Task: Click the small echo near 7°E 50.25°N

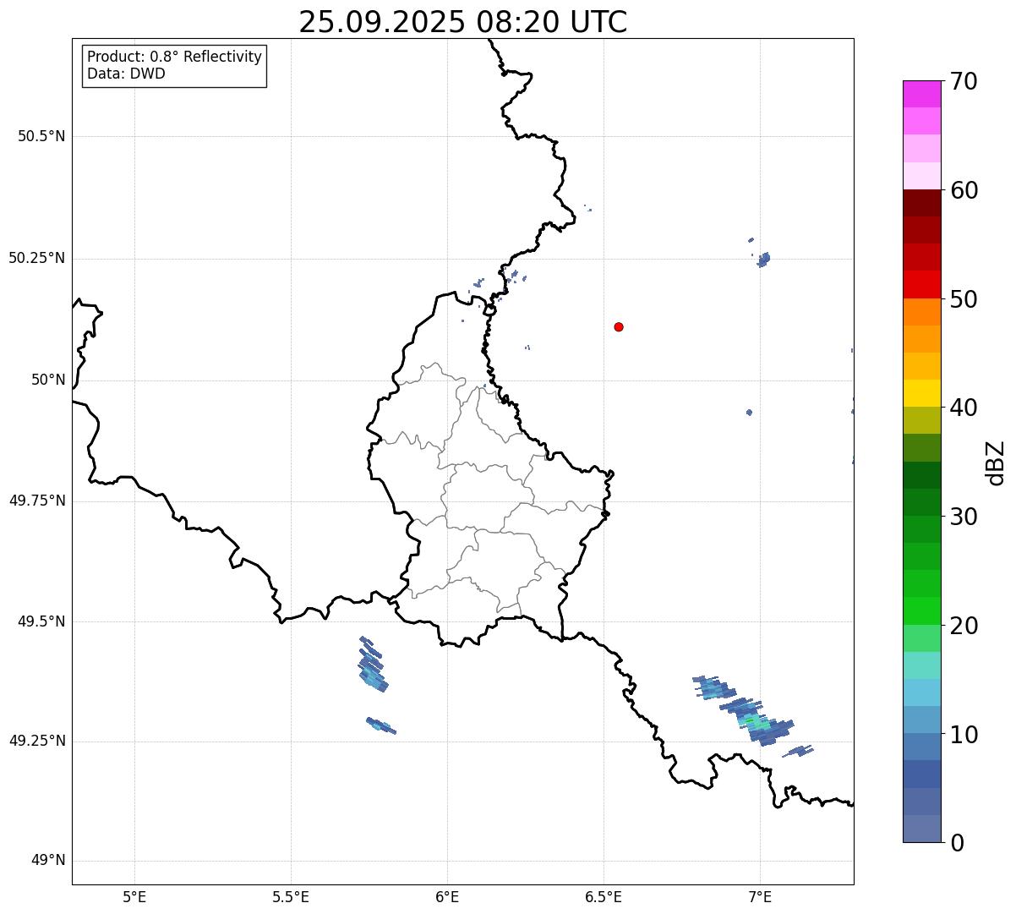Action: 763,259
